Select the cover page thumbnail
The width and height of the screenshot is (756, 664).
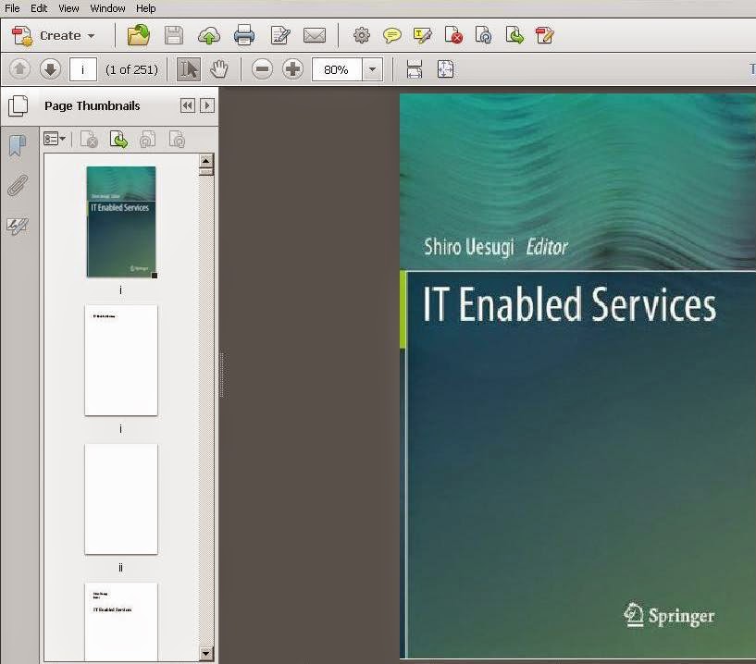(121, 222)
